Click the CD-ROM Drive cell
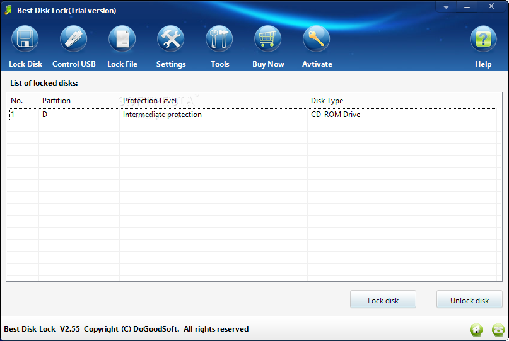509x341 pixels. point(402,115)
